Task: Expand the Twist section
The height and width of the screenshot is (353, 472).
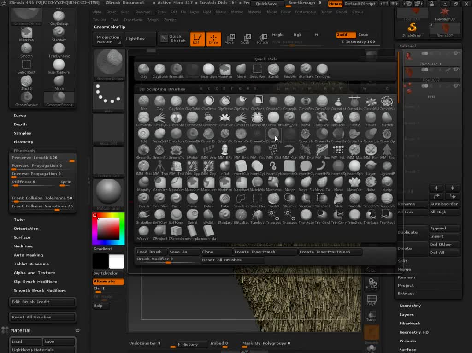Action: (19, 220)
